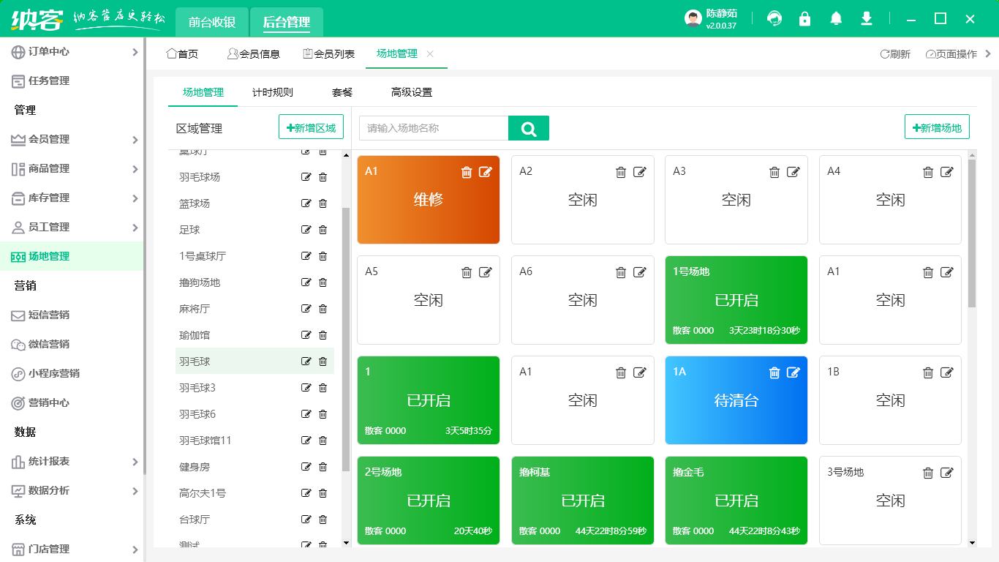
Task: Click the 请输入场地名称 search field
Action: pyautogui.click(x=434, y=128)
